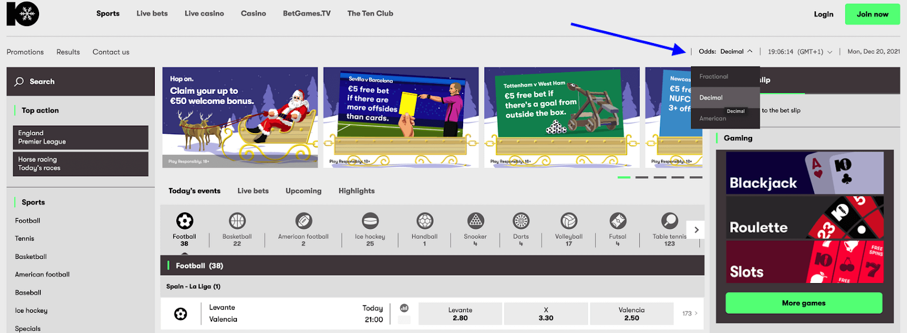Click the 10bet snowflake logo
The width and height of the screenshot is (907, 333).
tap(23, 14)
